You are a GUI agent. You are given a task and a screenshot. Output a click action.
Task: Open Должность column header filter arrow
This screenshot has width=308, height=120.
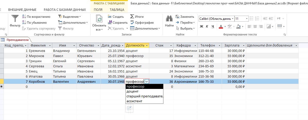pos(147,45)
